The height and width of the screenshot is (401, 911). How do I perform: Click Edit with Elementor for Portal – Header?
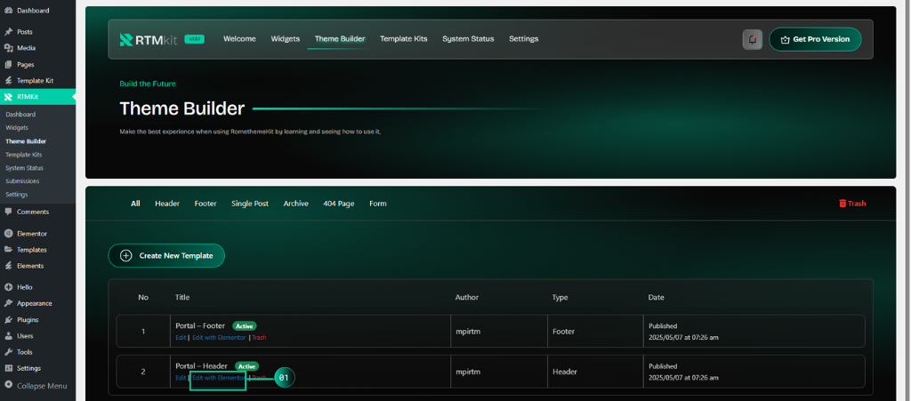pos(219,378)
